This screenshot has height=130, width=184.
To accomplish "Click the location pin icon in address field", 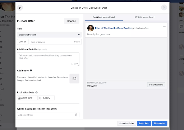I will pyautogui.click(x=76, y=115).
